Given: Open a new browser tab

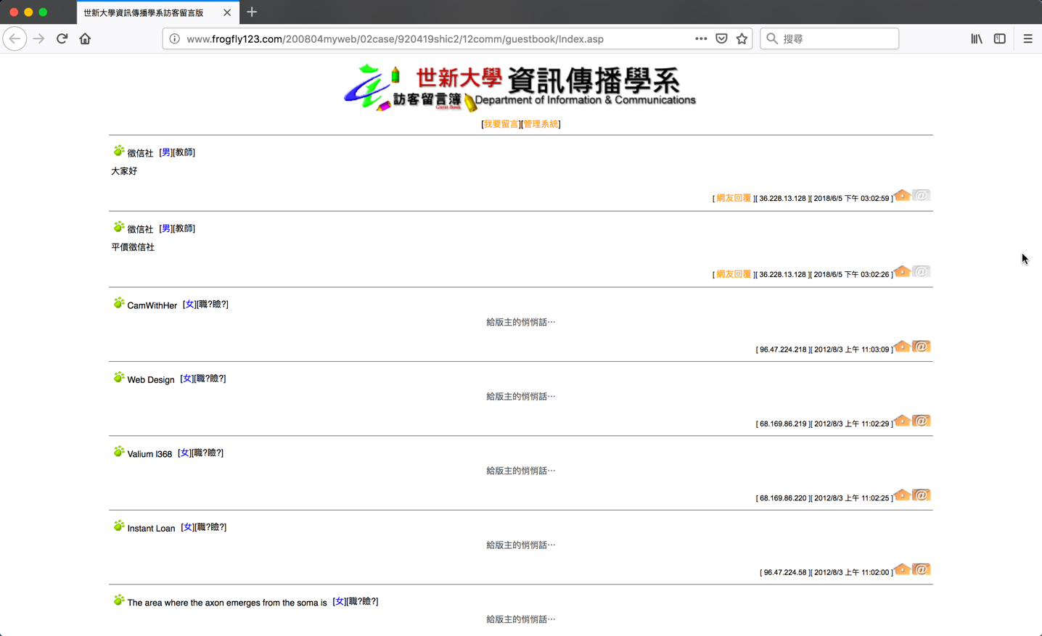Looking at the screenshot, I should 252,12.
